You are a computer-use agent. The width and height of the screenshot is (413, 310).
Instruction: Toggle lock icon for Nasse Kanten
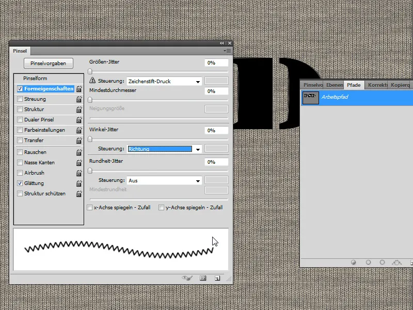[x=79, y=163]
